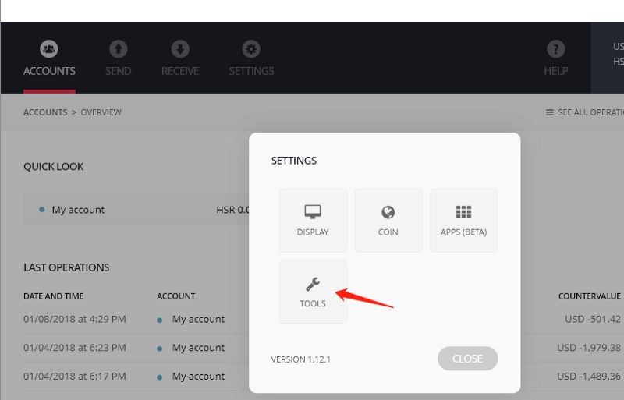The width and height of the screenshot is (624, 400).
Task: Click the Date and Time column header
Action: tap(54, 296)
